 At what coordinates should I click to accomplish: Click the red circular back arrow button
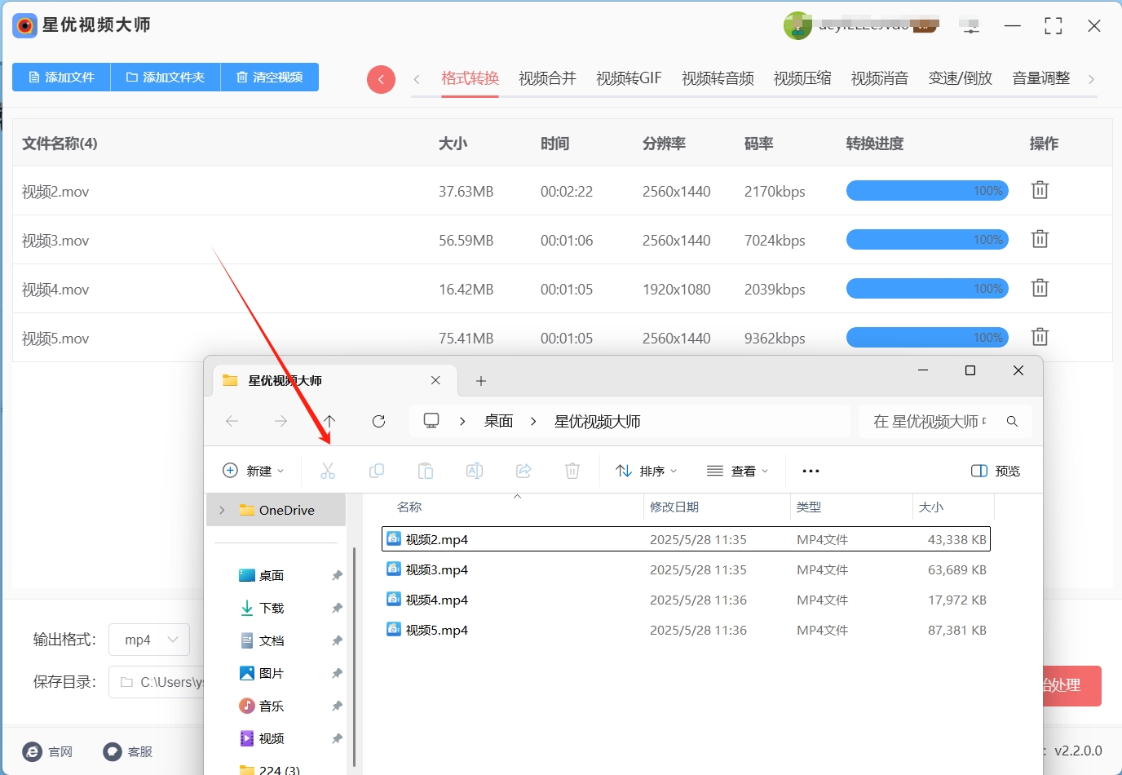coord(381,79)
